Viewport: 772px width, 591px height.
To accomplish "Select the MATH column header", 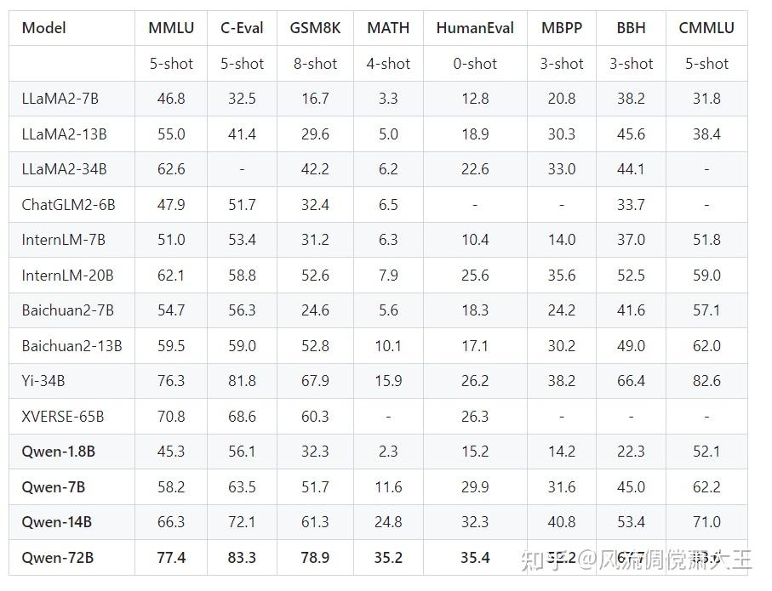I will pyautogui.click(x=388, y=28).
